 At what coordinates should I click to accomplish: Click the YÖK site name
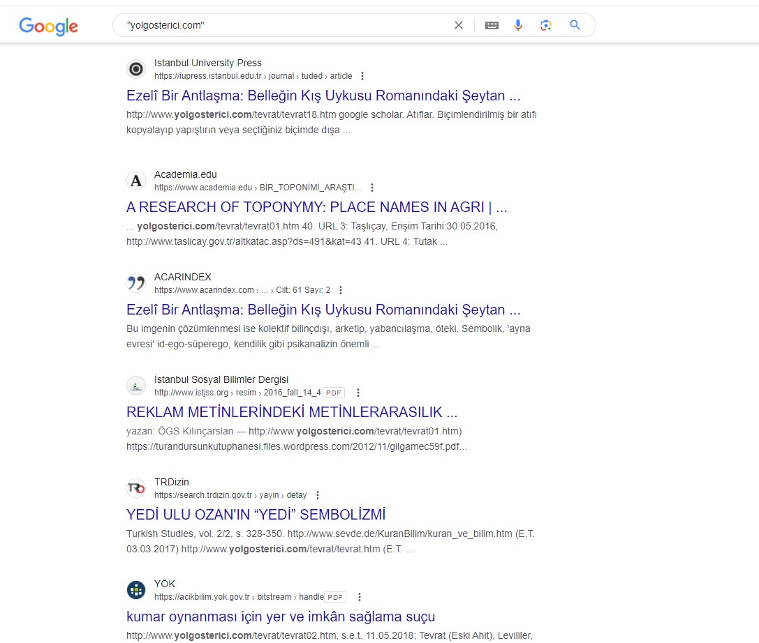tap(165, 584)
